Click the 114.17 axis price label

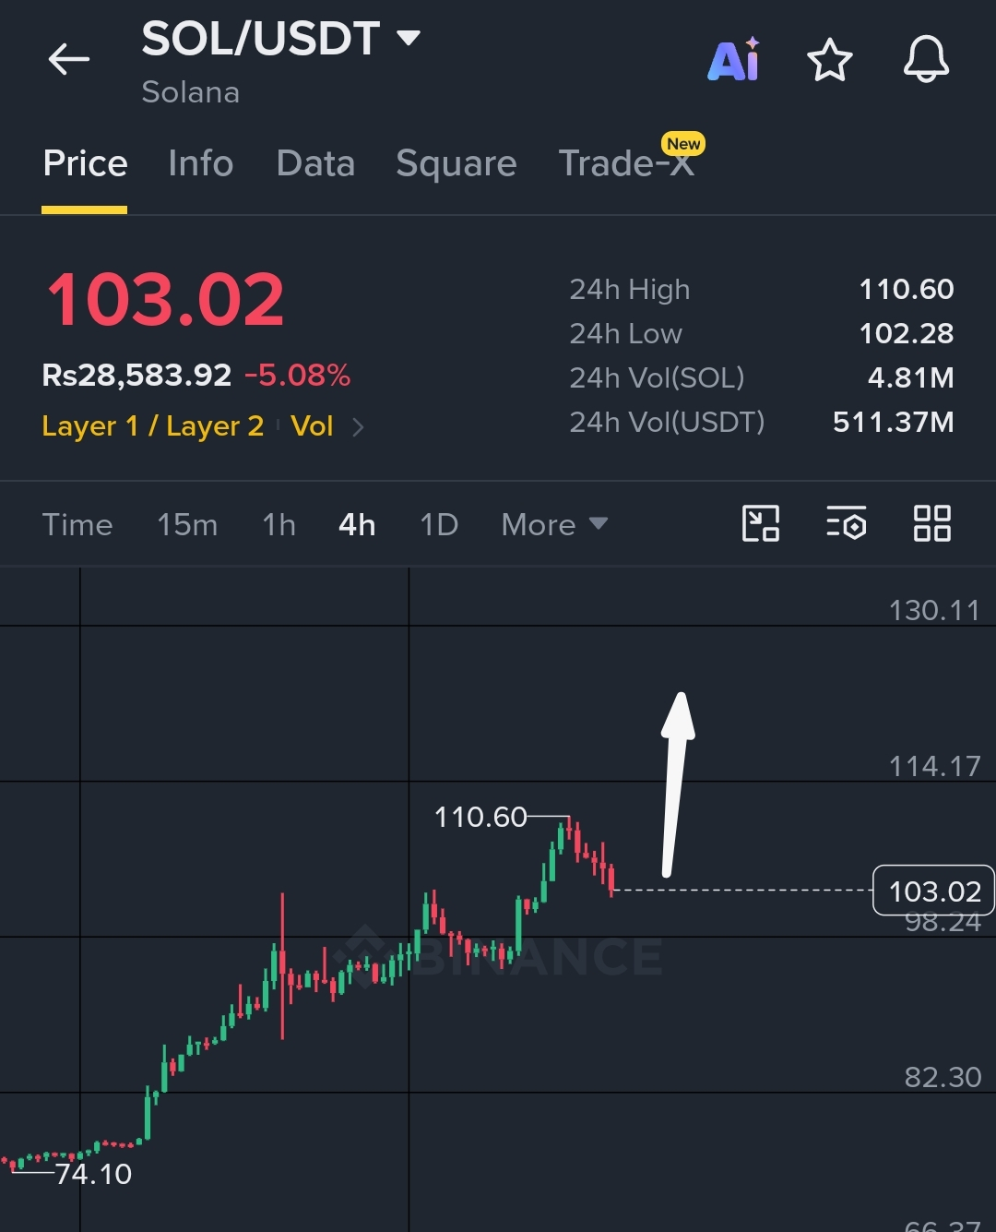(x=934, y=766)
